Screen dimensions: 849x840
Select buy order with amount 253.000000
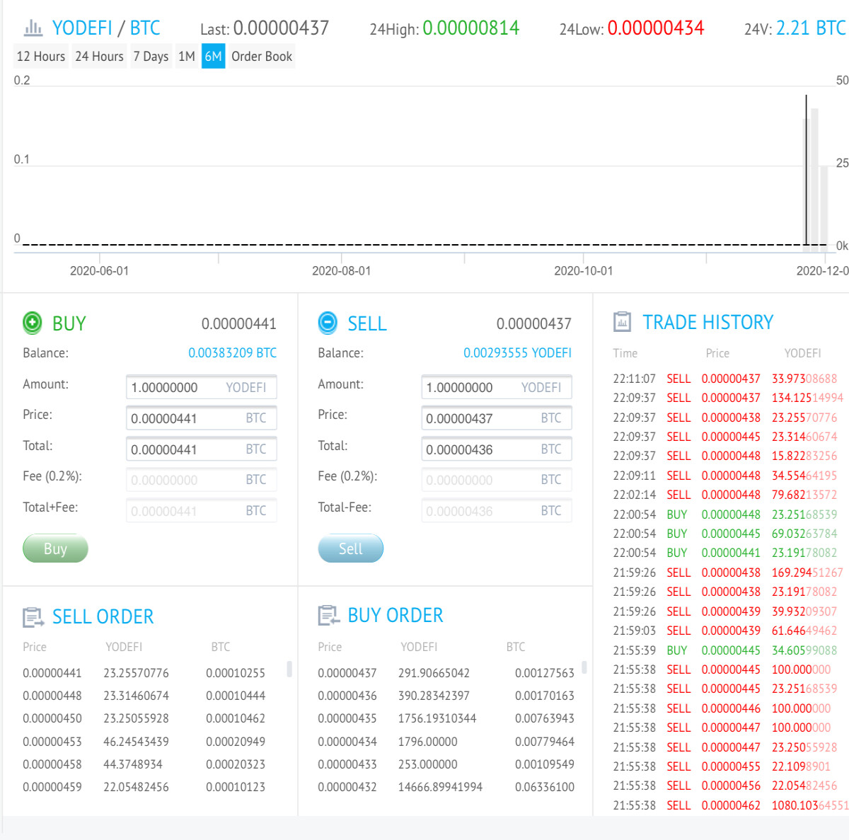click(446, 764)
